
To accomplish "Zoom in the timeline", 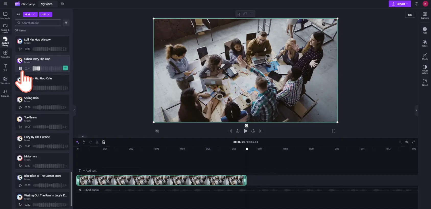I will 407,142.
